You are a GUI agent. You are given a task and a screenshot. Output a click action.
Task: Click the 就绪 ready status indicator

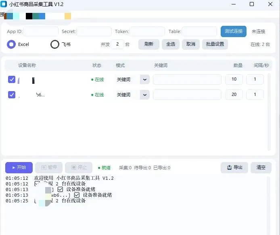(x=104, y=168)
